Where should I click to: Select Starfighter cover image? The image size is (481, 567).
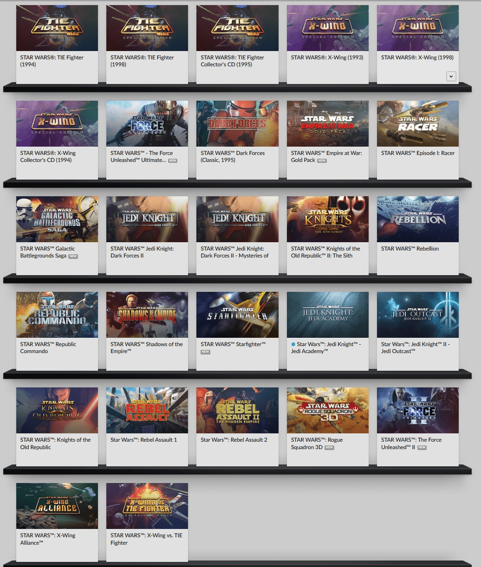tap(237, 315)
